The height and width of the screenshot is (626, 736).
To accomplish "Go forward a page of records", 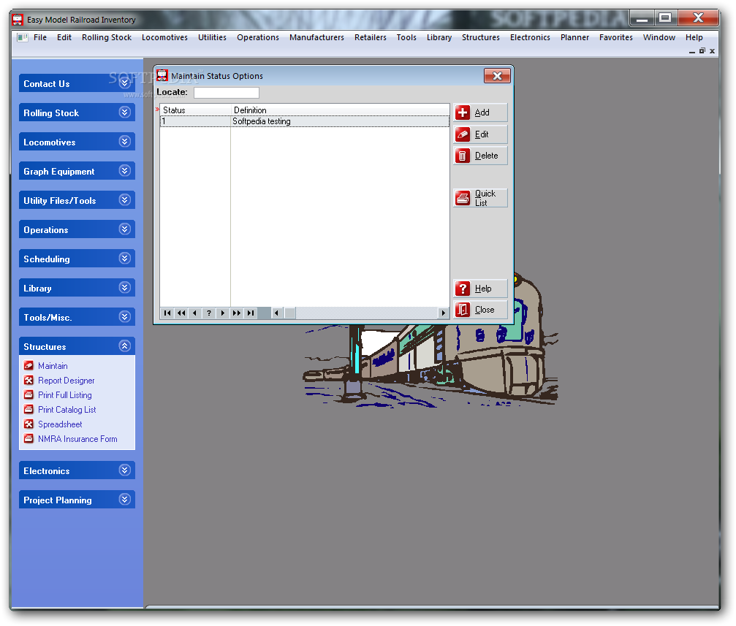I will (237, 313).
